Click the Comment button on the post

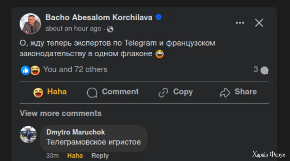tap(113, 92)
